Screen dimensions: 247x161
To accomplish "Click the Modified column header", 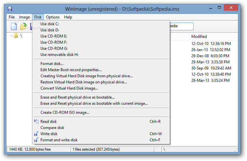I will tap(212, 36).
